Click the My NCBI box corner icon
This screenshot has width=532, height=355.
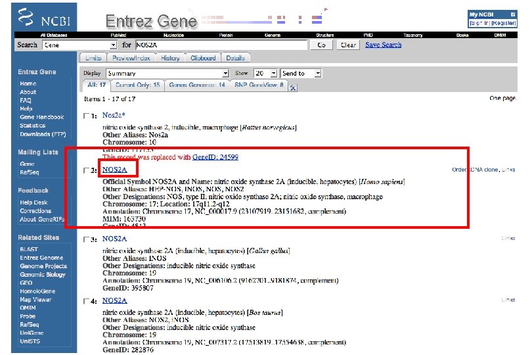point(513,14)
